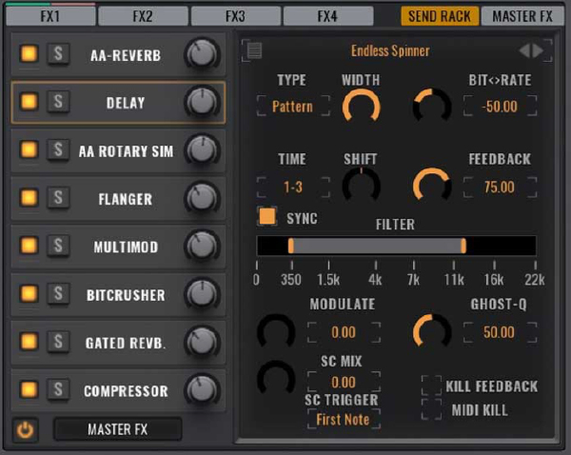Toggle COMPRESSOR on/off square

coord(30,389)
